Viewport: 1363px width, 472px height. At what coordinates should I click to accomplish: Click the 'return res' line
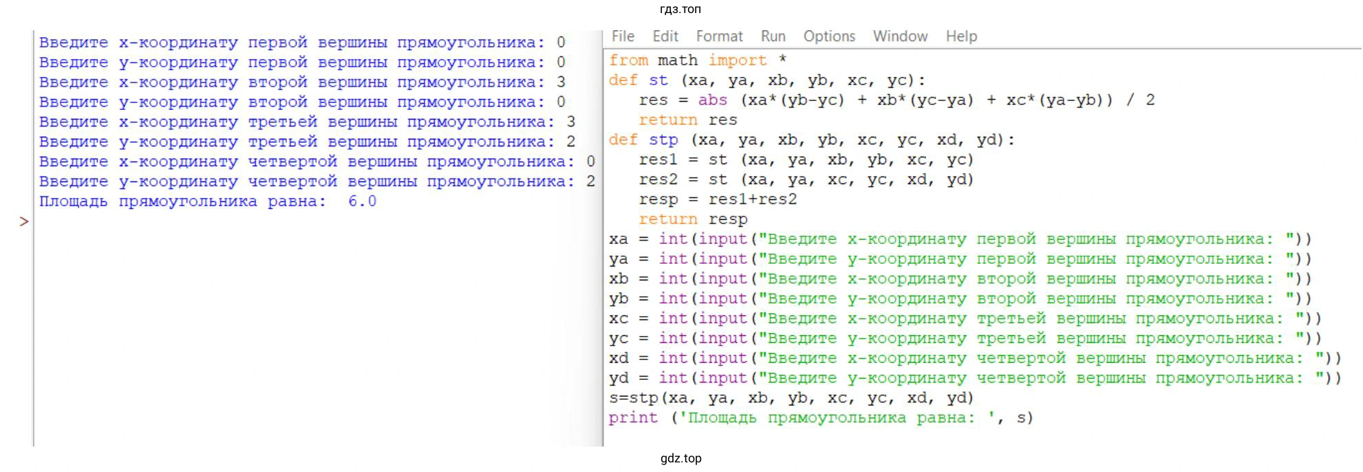point(687,120)
